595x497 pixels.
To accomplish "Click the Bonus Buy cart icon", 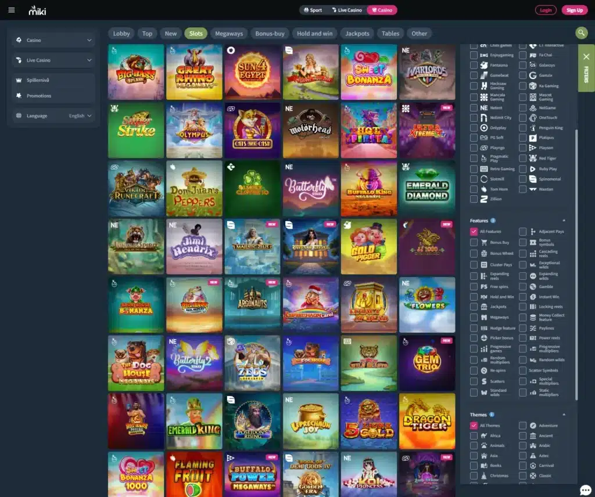I will click(484, 242).
